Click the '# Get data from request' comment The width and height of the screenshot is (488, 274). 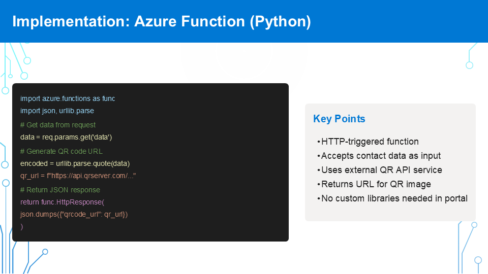(x=58, y=125)
